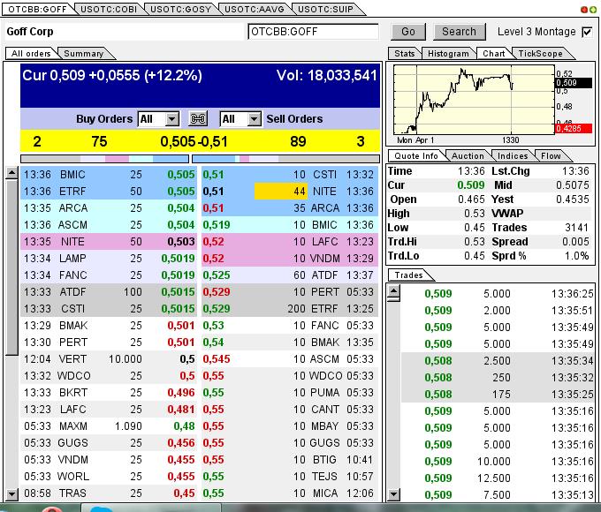
Task: Click the Spread value 0.005
Action: coord(575,242)
